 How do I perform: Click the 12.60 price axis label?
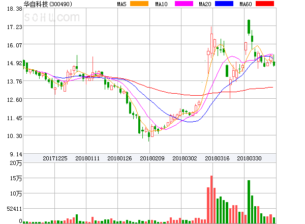[x=15, y=100]
